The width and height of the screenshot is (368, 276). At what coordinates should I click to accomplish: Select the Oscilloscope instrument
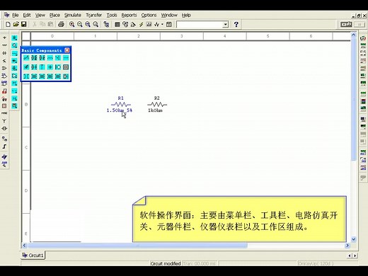pos(363,61)
